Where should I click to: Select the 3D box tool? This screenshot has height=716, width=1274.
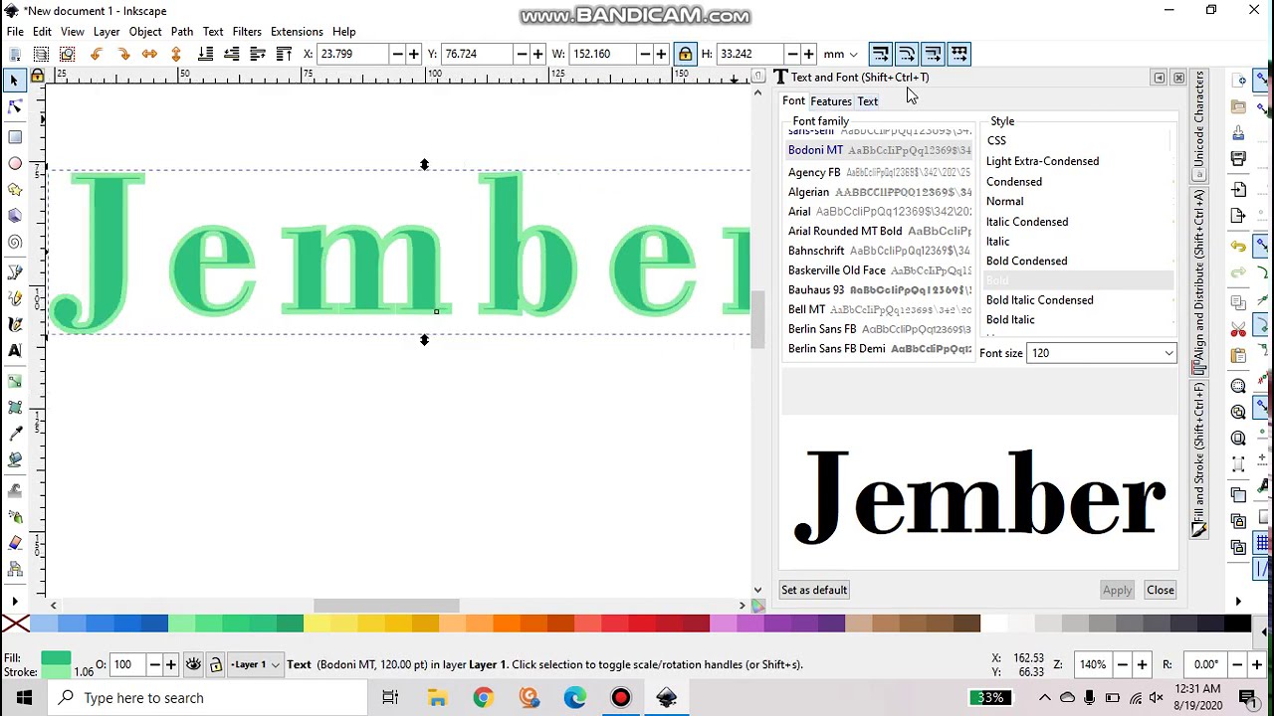coord(15,215)
